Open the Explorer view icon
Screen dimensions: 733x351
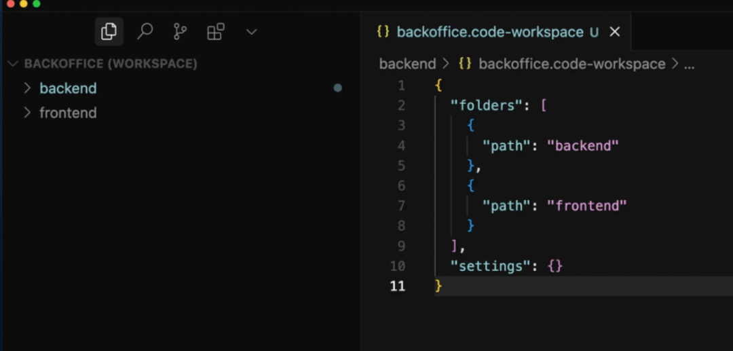coord(109,31)
